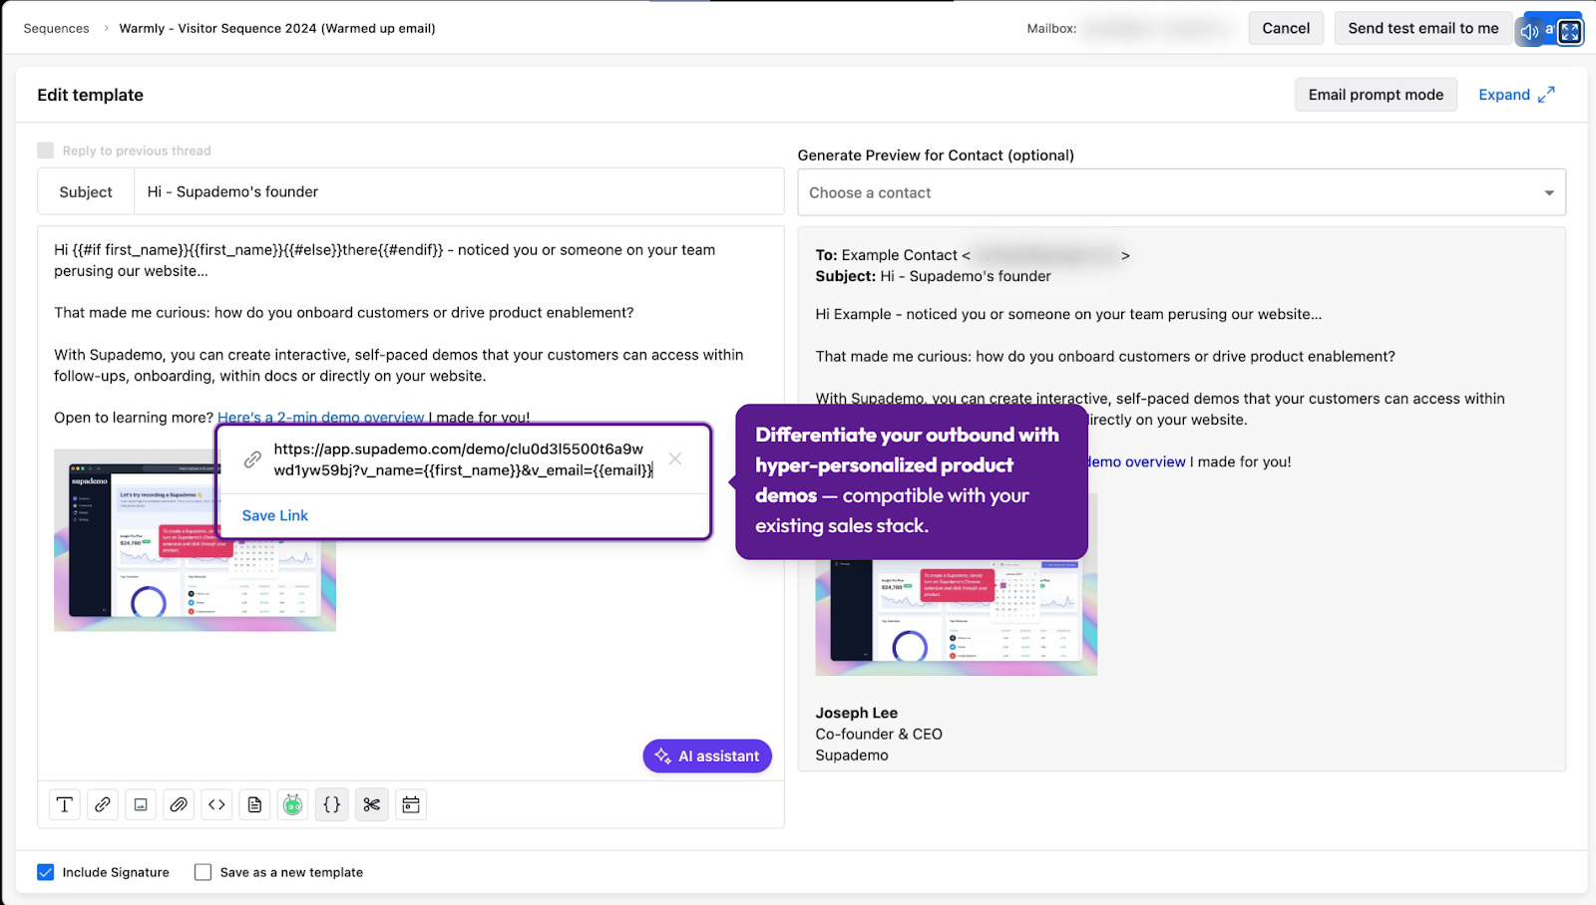Select the demo thumbnail in the editor body

click(x=195, y=539)
